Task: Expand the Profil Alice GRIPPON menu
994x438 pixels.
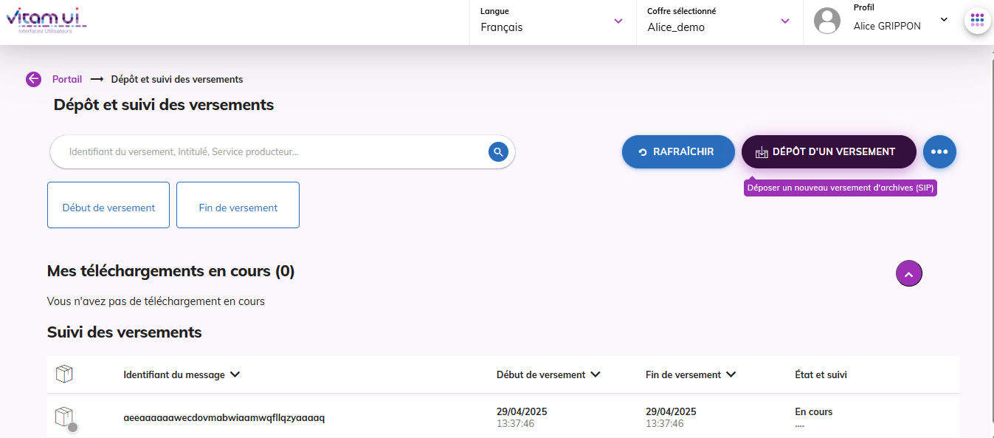Action: [943, 20]
